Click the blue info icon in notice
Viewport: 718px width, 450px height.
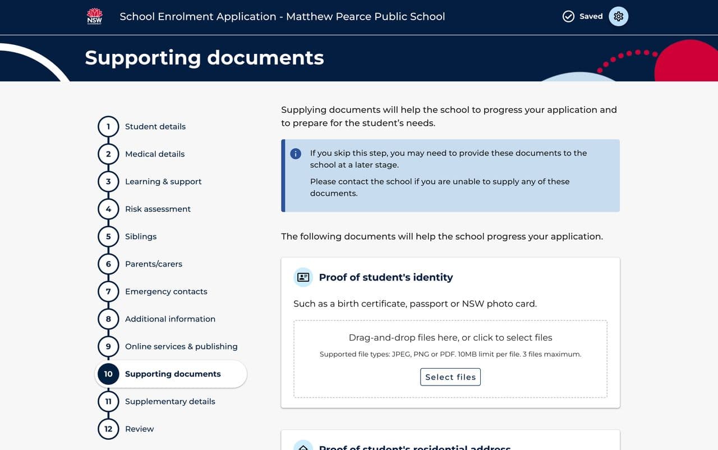(296, 153)
